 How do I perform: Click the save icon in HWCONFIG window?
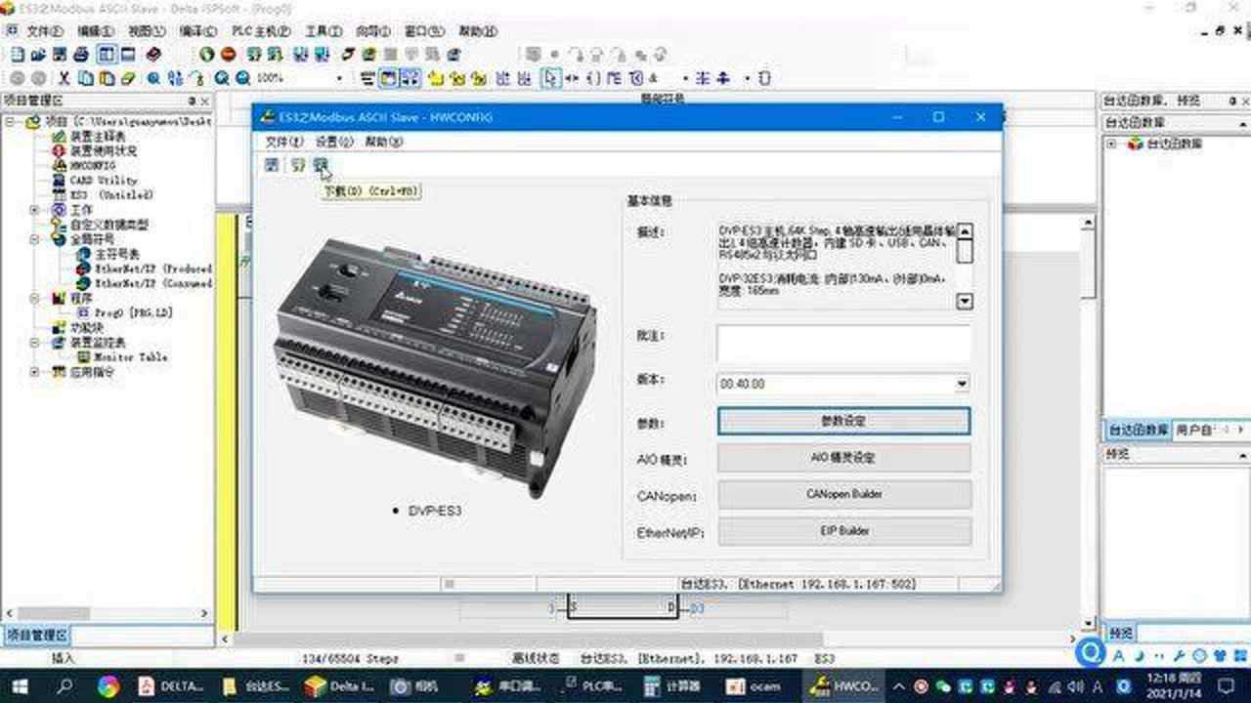pyautogui.click(x=272, y=165)
